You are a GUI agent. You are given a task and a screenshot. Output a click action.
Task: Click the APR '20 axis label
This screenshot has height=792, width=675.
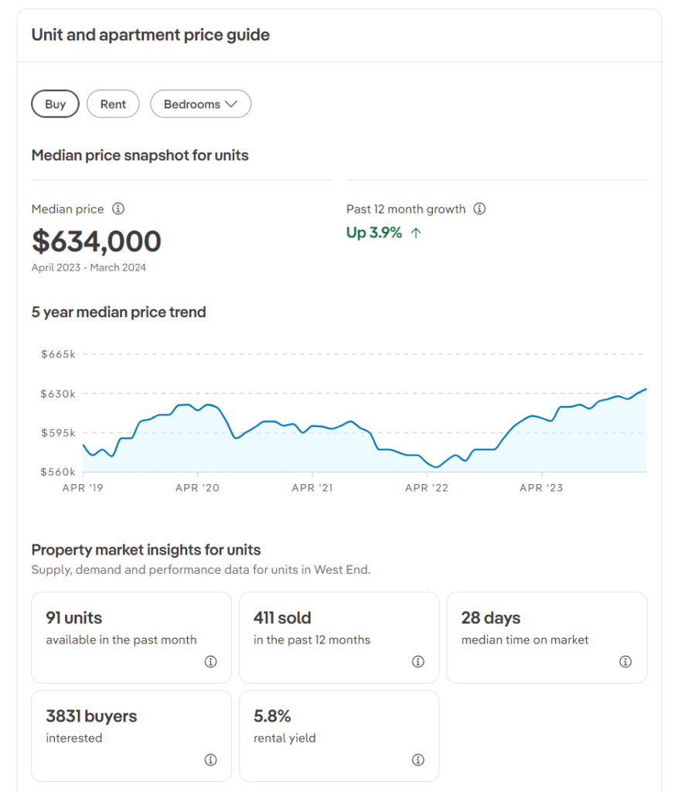pos(197,488)
